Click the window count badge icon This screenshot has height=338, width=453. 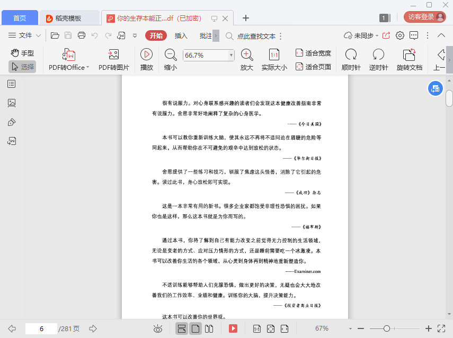[x=385, y=18]
